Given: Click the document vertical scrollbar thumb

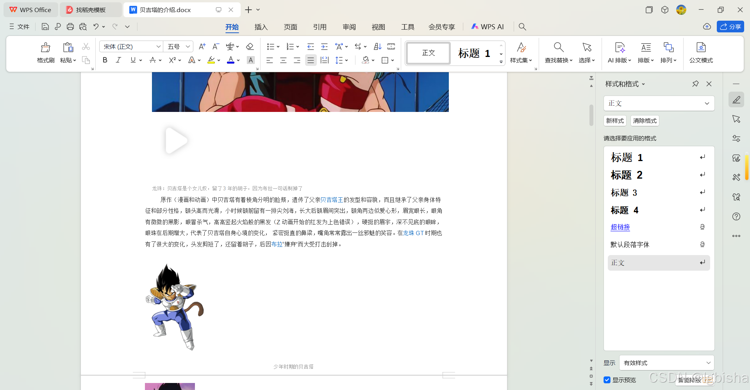Looking at the screenshot, I should (591, 115).
